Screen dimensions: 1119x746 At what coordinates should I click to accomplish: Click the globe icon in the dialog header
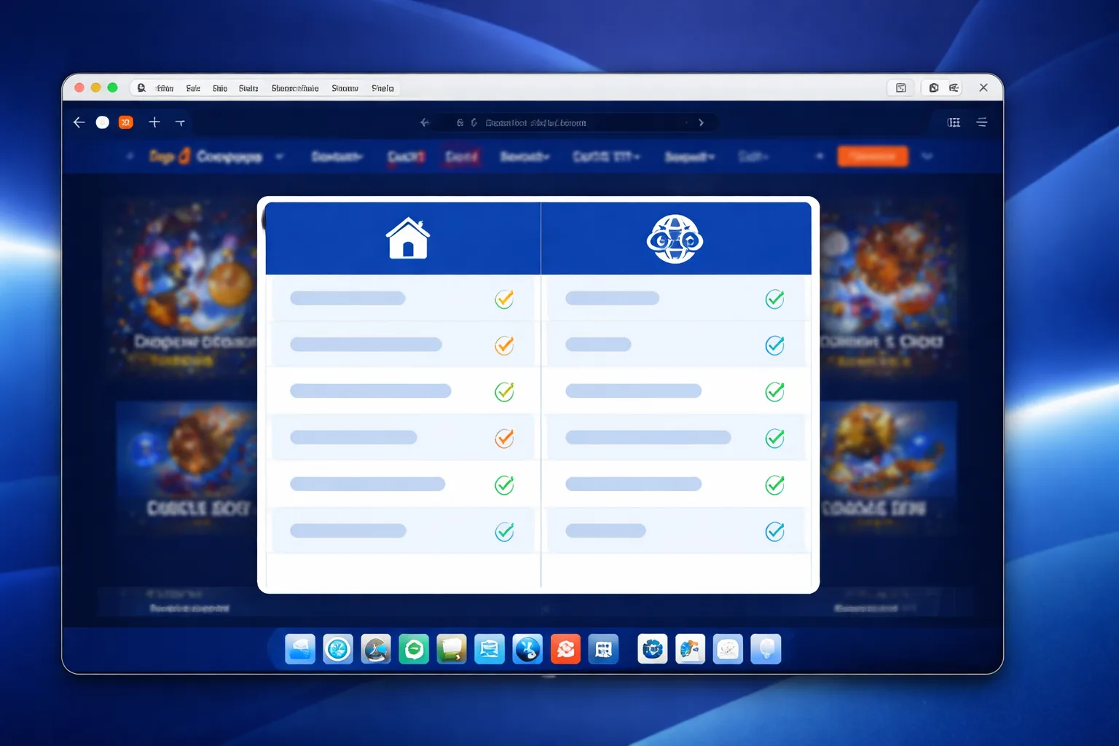[675, 238]
